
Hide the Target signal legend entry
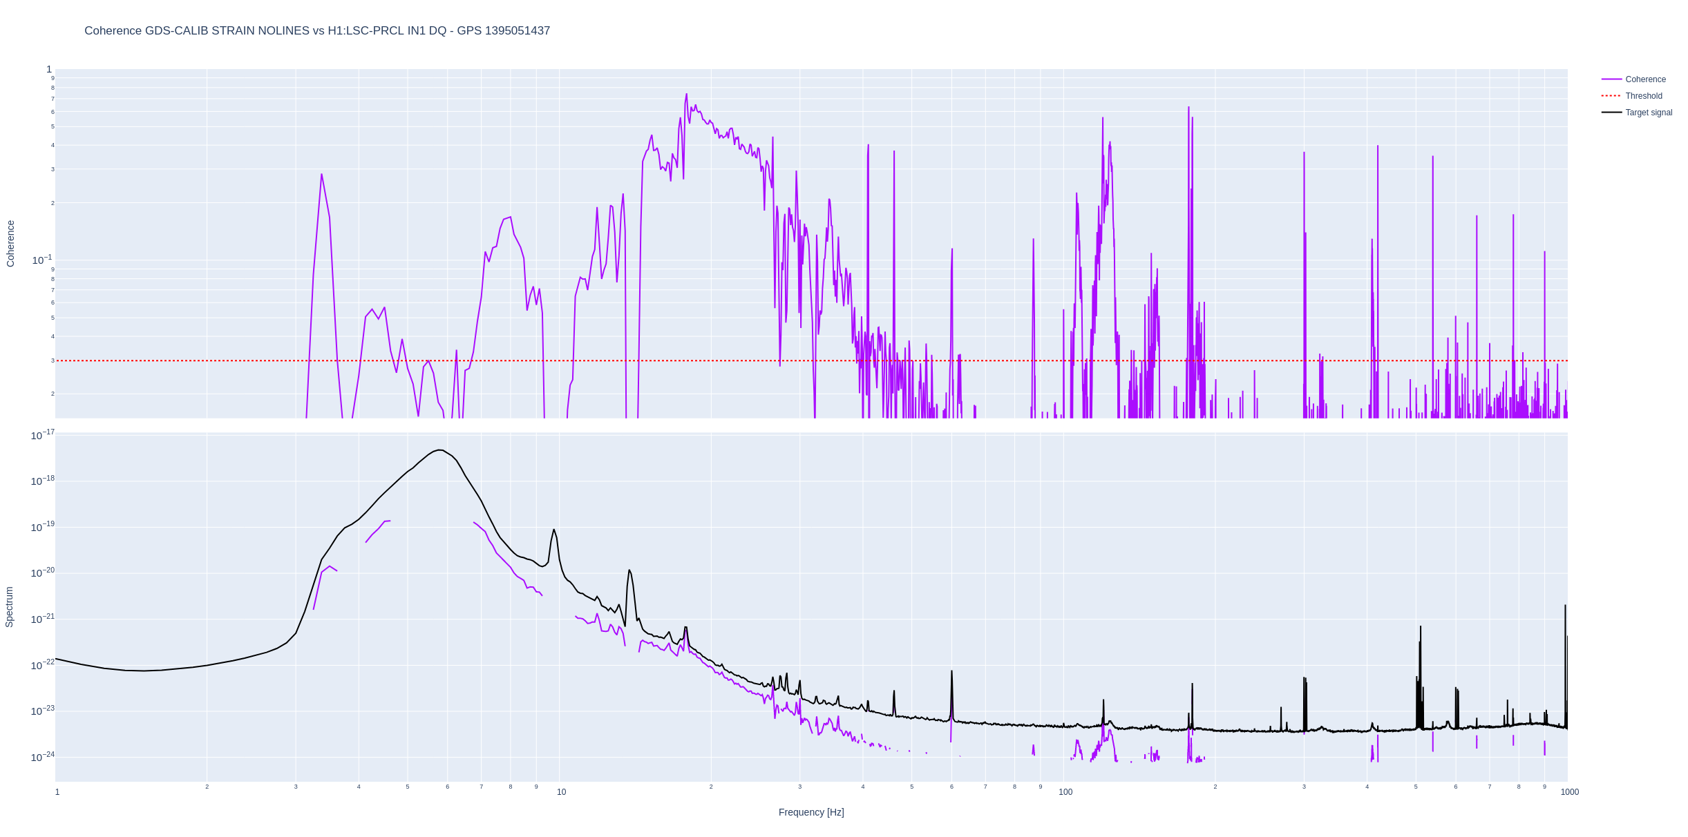point(1648,113)
